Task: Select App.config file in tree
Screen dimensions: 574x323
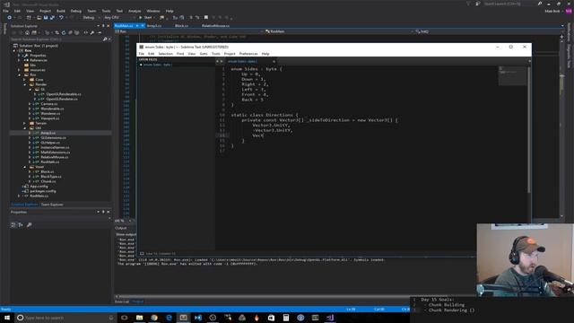Action: point(39,187)
